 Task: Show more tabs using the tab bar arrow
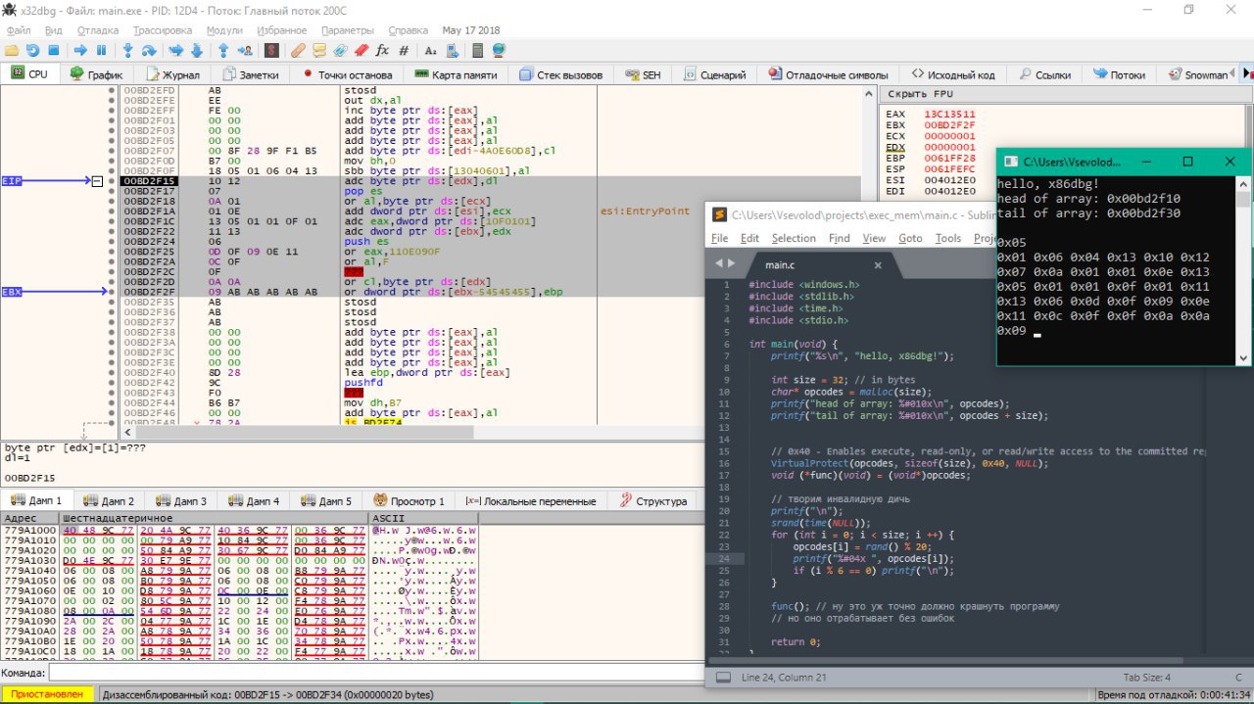1246,74
